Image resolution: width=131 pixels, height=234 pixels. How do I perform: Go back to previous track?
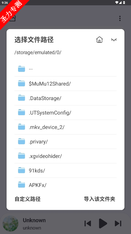[88, 223]
